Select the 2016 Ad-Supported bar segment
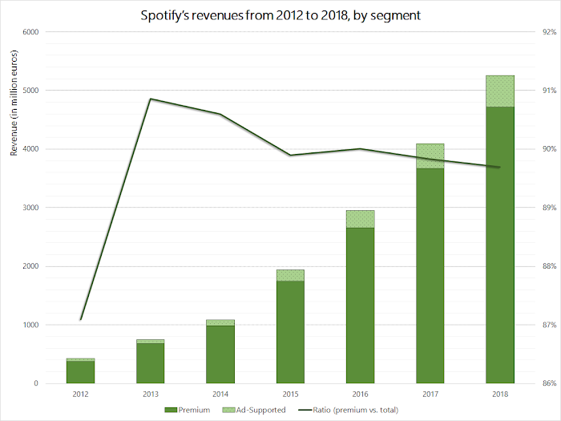 point(361,219)
